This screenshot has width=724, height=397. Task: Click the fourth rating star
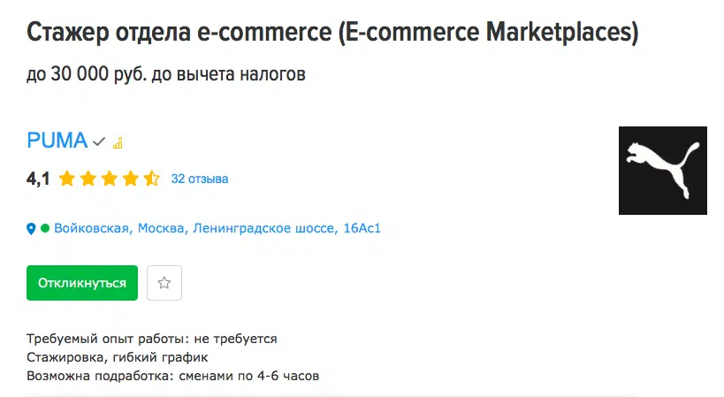pyautogui.click(x=131, y=179)
